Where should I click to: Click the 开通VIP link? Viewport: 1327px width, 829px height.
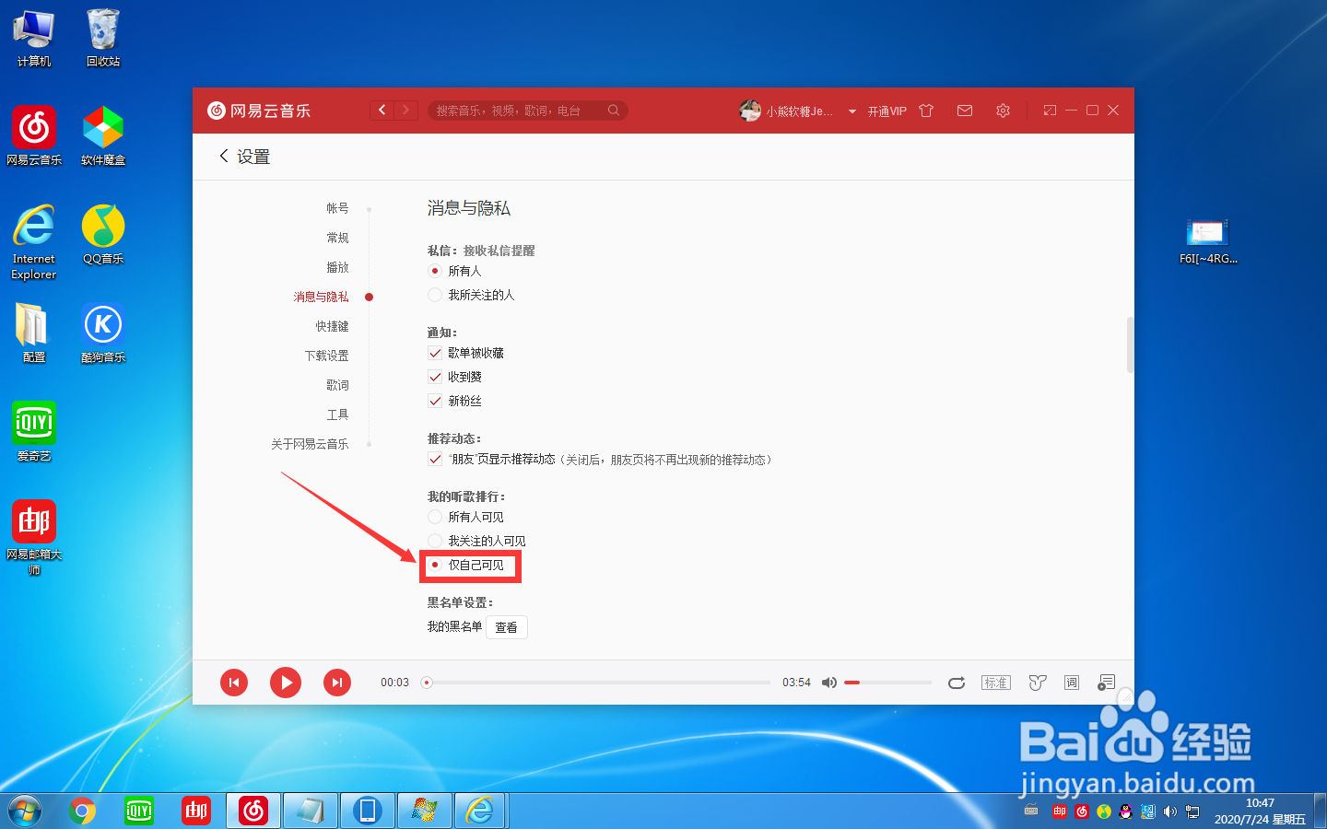click(x=887, y=111)
